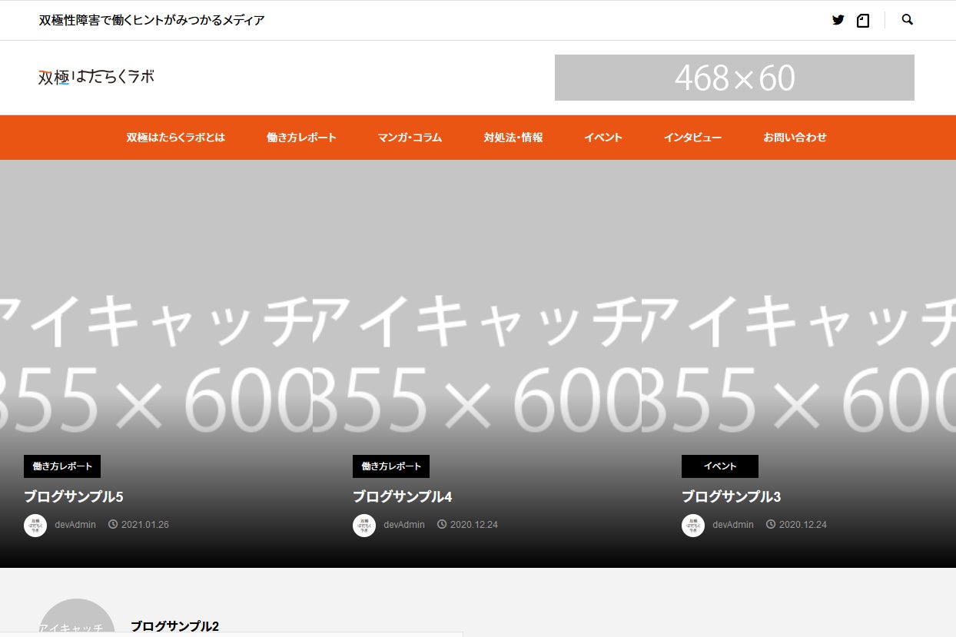Select イベント in the navigation bar
This screenshot has height=637, width=956.
(603, 138)
